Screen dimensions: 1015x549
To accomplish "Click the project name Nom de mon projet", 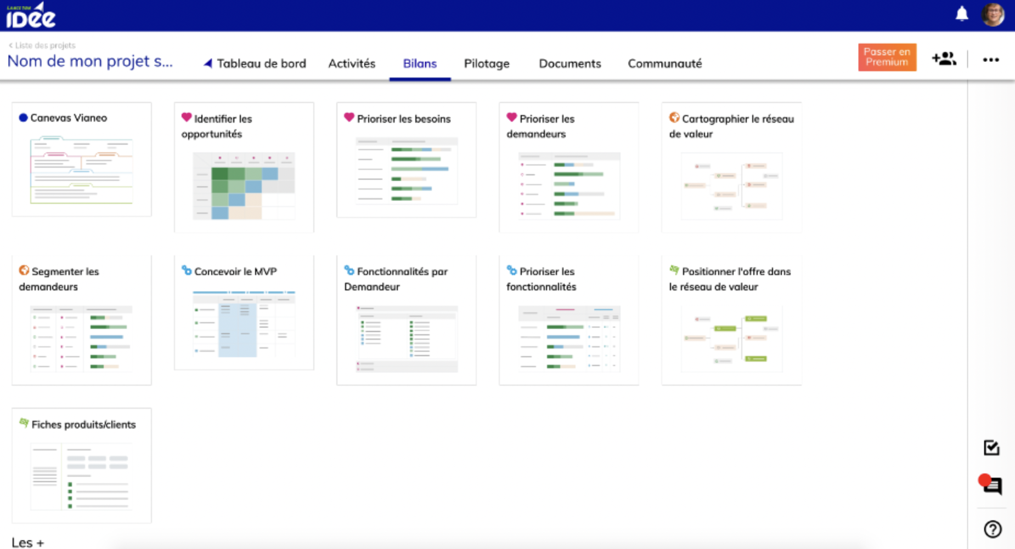I will (90, 61).
